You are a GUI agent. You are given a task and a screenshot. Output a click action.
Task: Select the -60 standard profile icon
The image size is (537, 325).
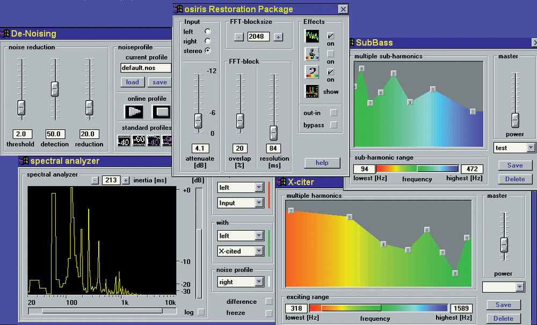[139, 141]
